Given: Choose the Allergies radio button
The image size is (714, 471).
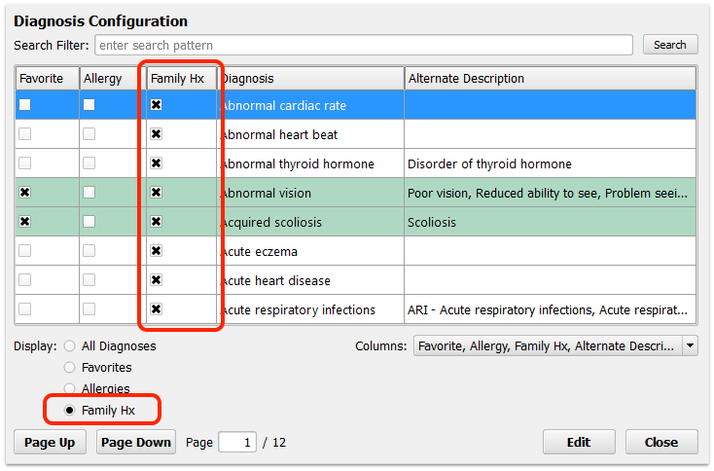Looking at the screenshot, I should pyautogui.click(x=70, y=388).
